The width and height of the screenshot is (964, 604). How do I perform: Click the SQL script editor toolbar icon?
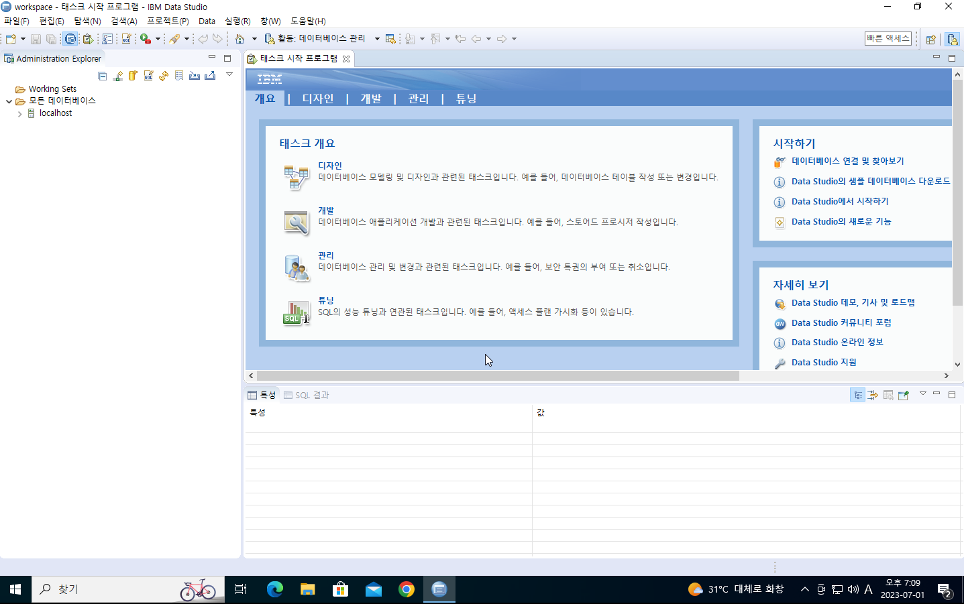pos(126,39)
